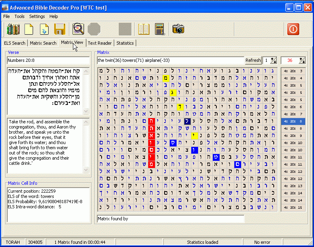The height and width of the screenshot is (247, 314).
Task: Open the Settings menu
Action: [x=37, y=16]
